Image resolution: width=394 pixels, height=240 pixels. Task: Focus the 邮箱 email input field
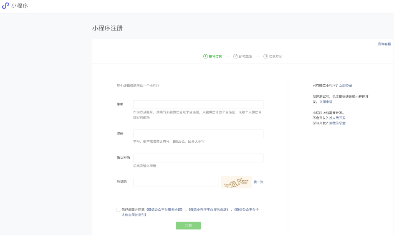pyautogui.click(x=198, y=104)
